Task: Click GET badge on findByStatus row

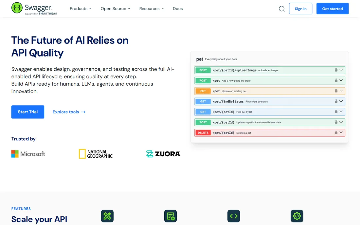Action: click(203, 101)
